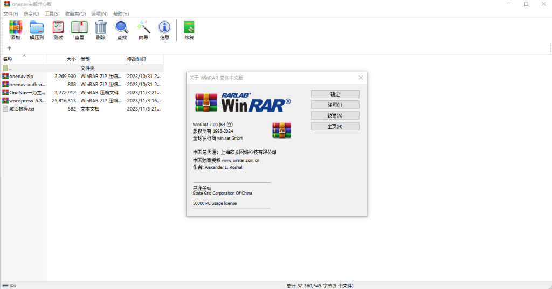
Task: Click the status bar drive icon
Action: (5, 285)
